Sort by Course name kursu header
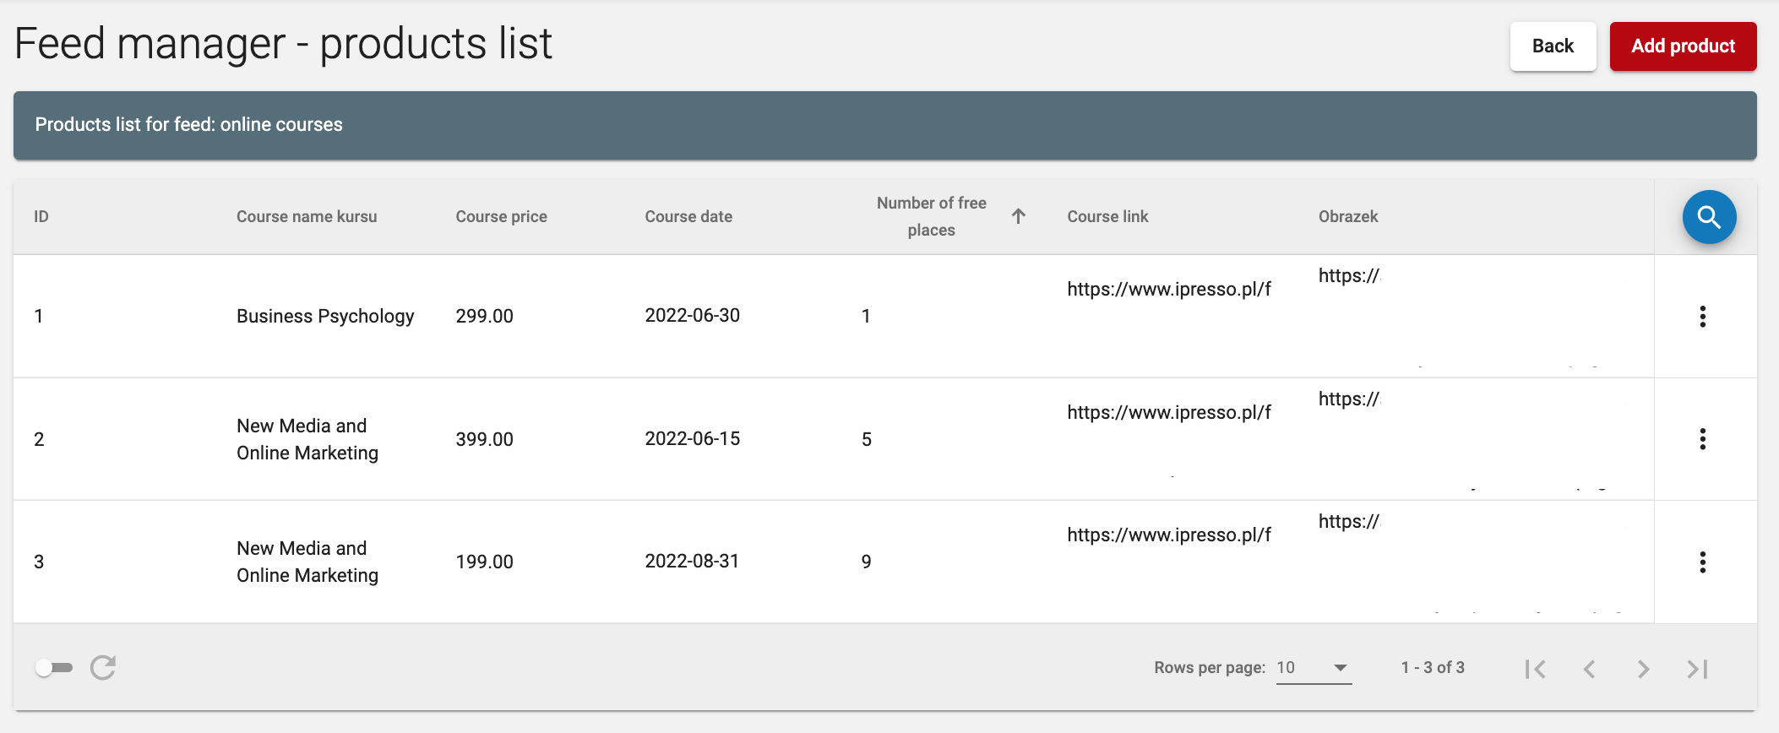Image resolution: width=1779 pixels, height=733 pixels. coord(307,217)
